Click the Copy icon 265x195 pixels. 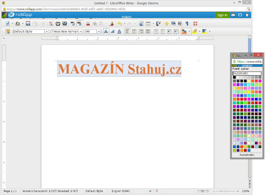pos(95,24)
